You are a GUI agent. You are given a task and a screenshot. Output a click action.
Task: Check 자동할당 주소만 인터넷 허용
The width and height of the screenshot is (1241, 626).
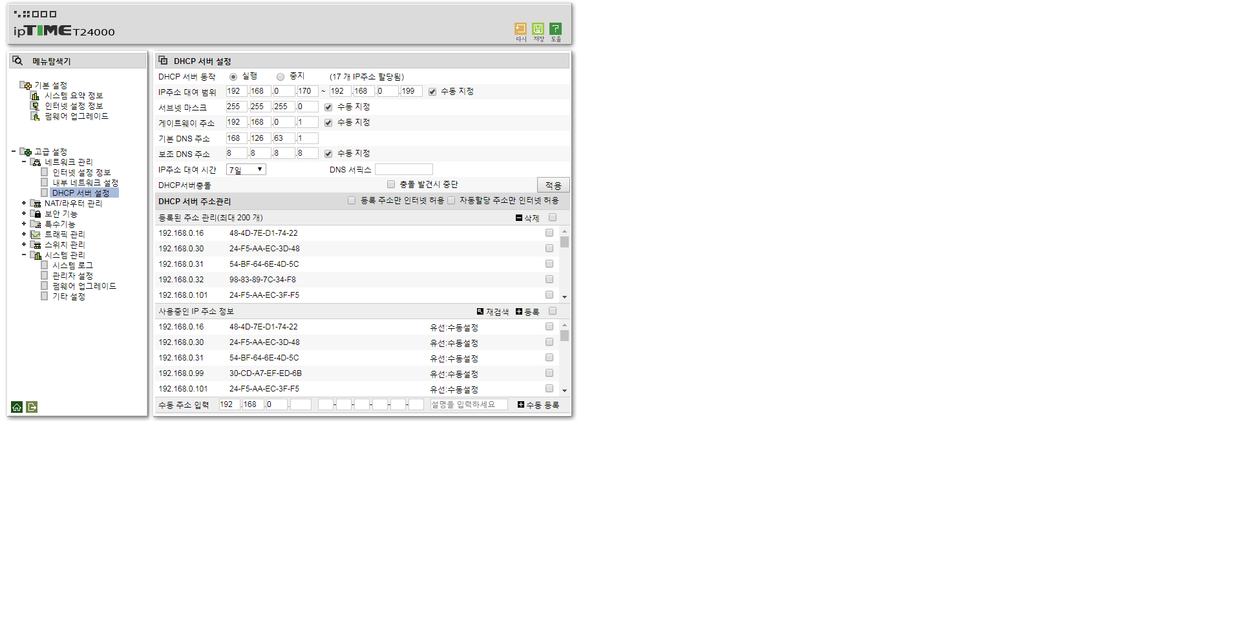point(451,200)
